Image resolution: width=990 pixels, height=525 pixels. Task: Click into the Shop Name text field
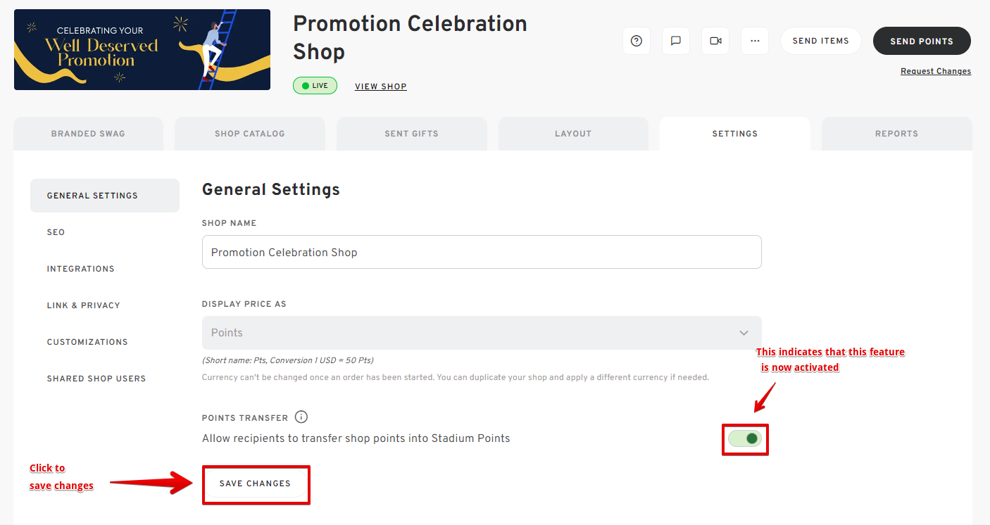(482, 252)
